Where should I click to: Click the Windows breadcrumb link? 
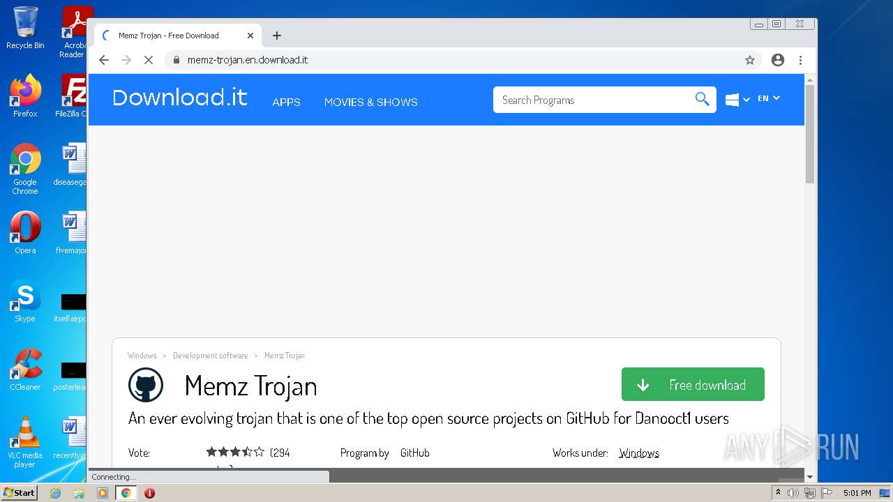coord(142,356)
